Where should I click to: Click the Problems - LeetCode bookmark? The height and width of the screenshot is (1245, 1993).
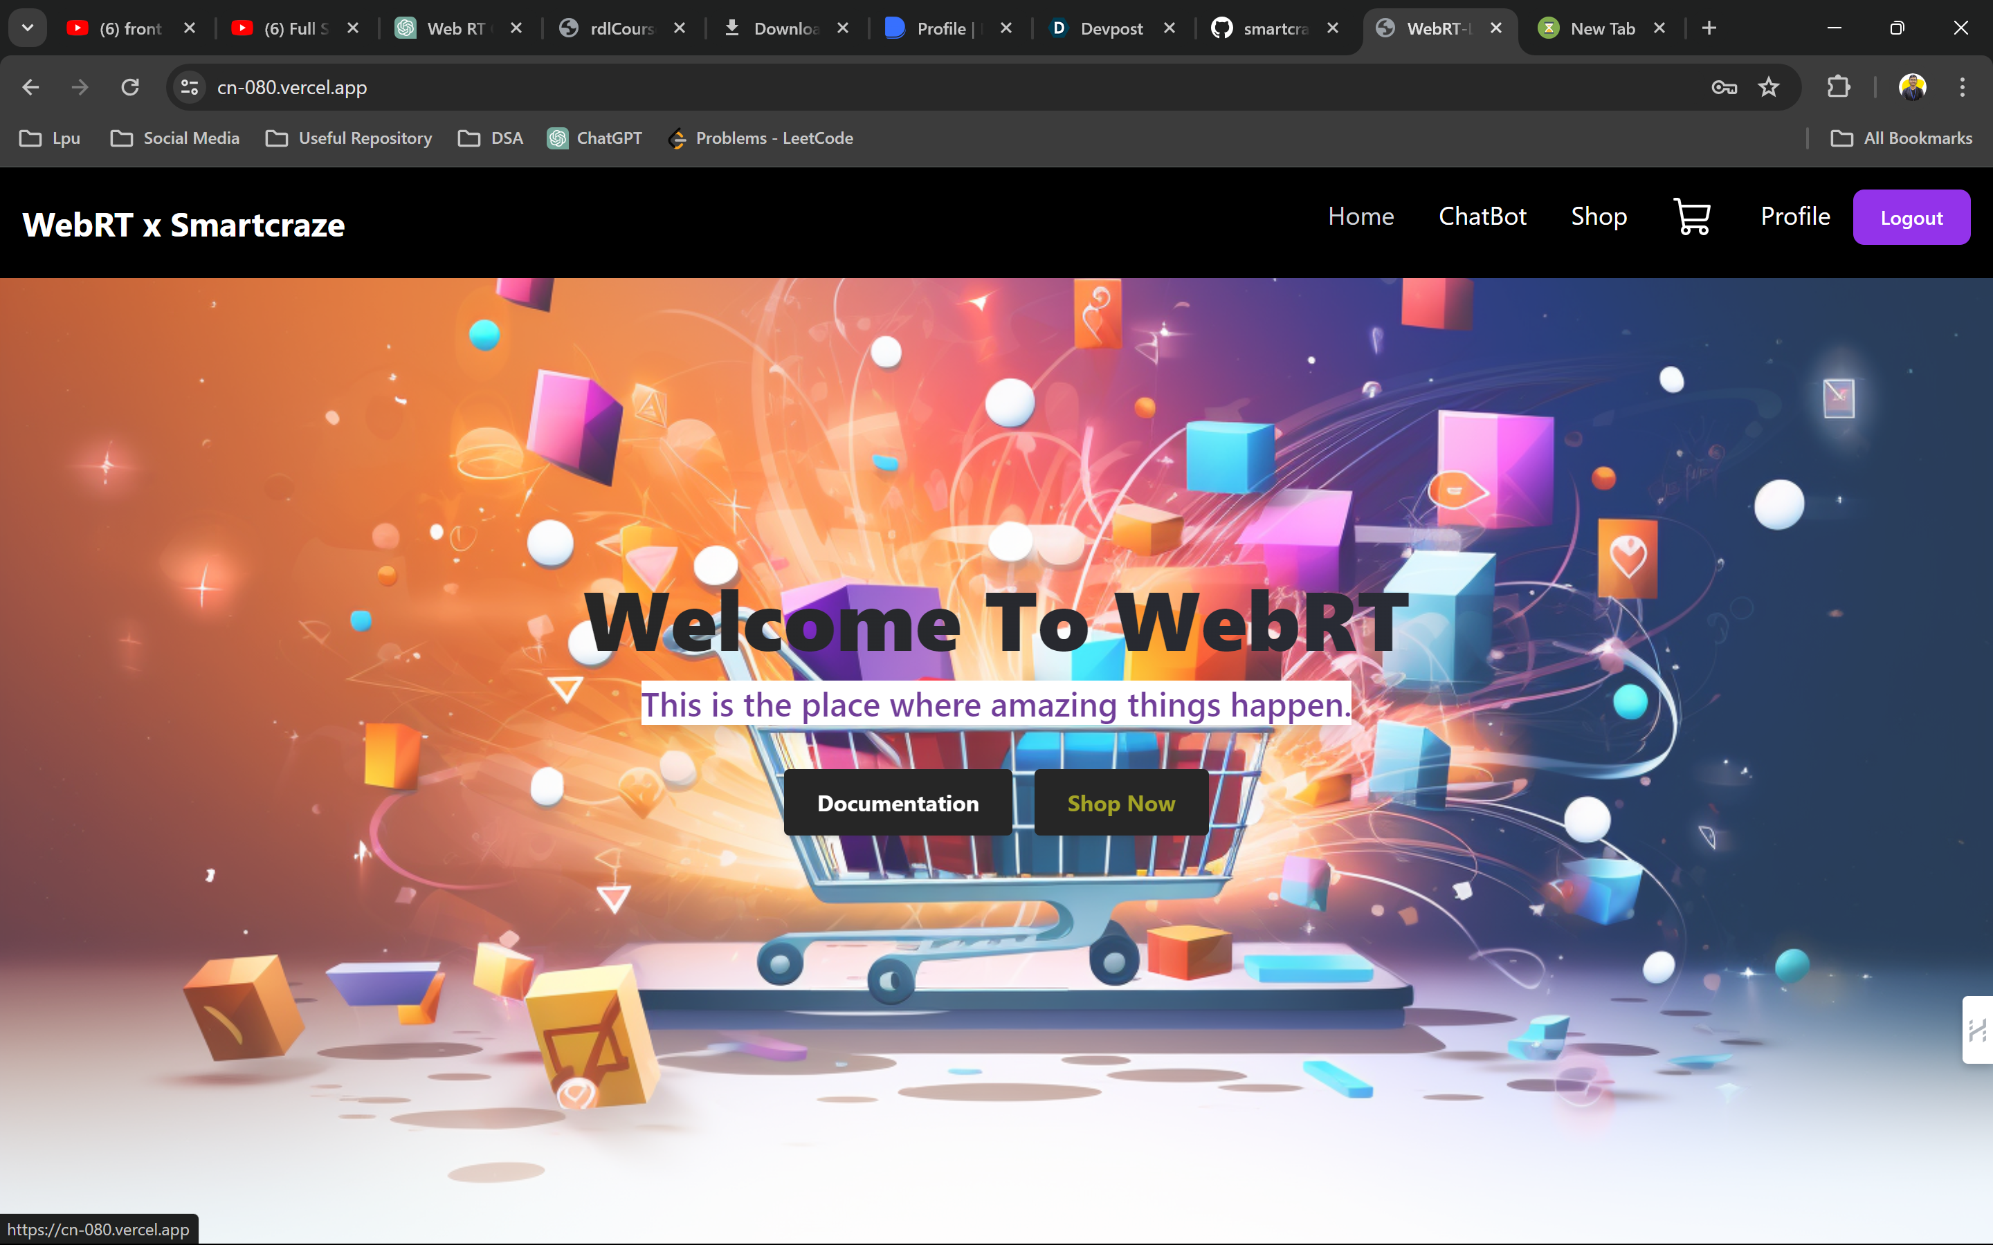tap(760, 138)
